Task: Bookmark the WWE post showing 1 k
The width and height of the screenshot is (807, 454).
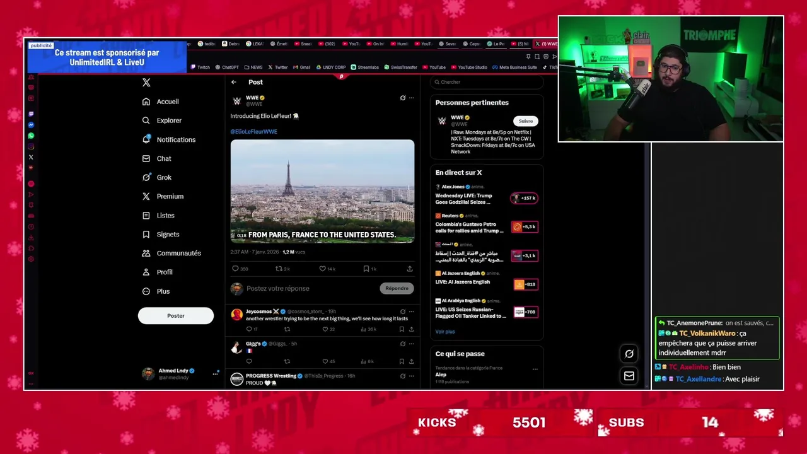Action: click(369, 269)
